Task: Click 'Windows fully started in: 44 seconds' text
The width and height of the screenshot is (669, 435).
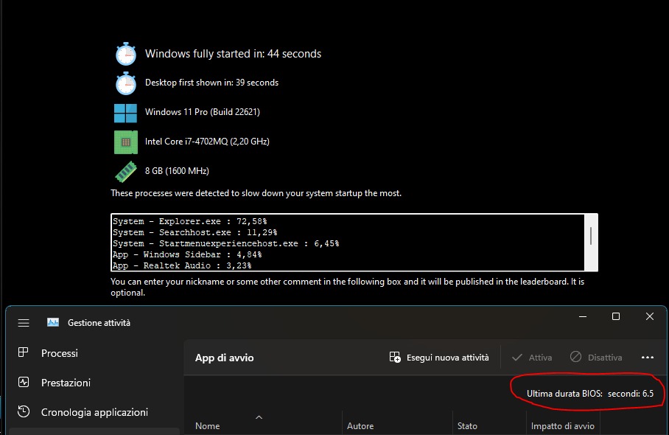Action: click(233, 54)
